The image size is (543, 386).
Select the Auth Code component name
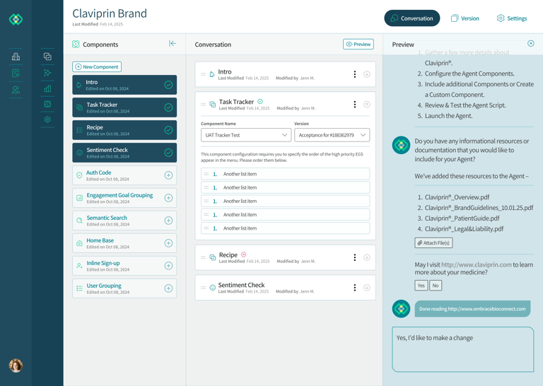tap(99, 172)
